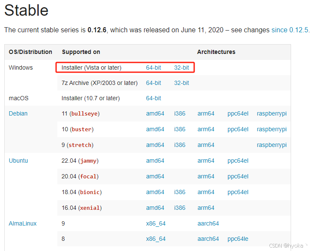This screenshot has width=314, height=251.
Task: Click the '22.04 (jammy)' cell text
Action: 80,161
